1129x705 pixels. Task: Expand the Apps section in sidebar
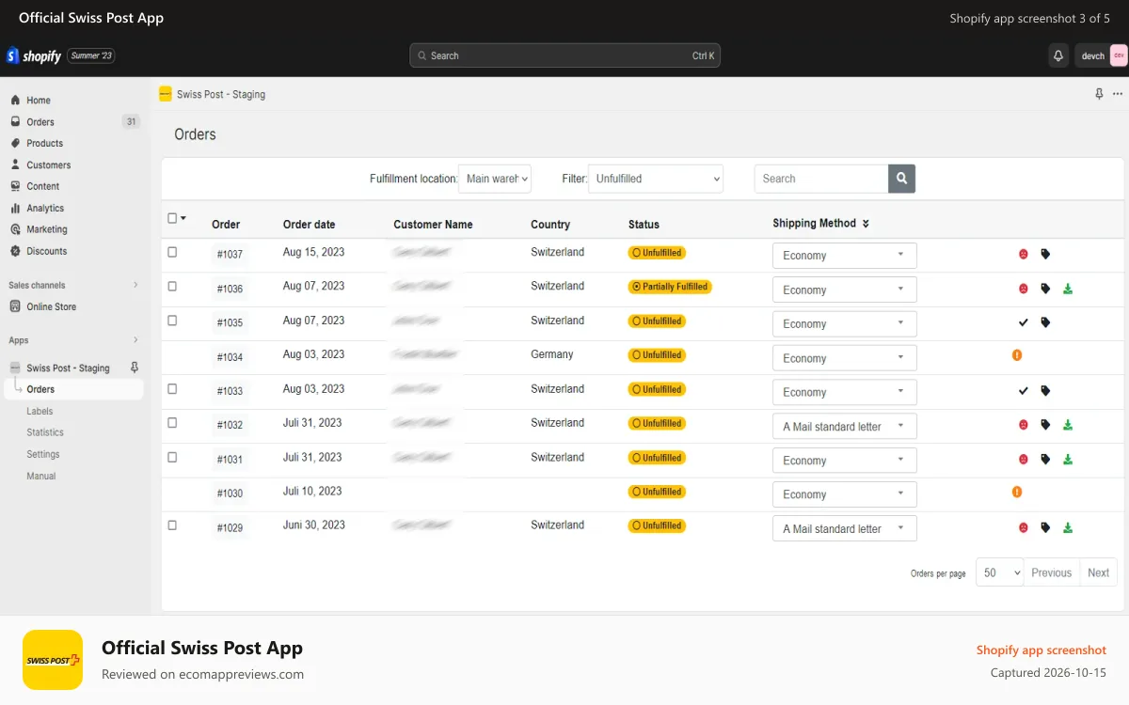(135, 340)
